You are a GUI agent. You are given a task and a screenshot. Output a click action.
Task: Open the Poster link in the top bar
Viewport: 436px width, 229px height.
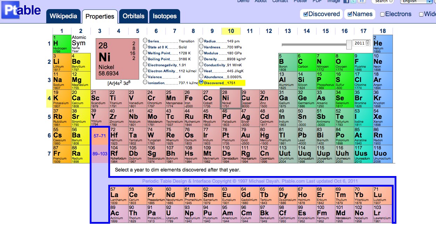300,1
